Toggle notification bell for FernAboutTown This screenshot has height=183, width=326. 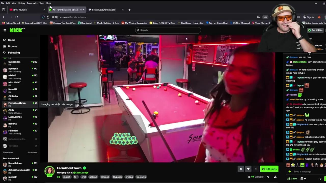pyautogui.click(x=241, y=169)
